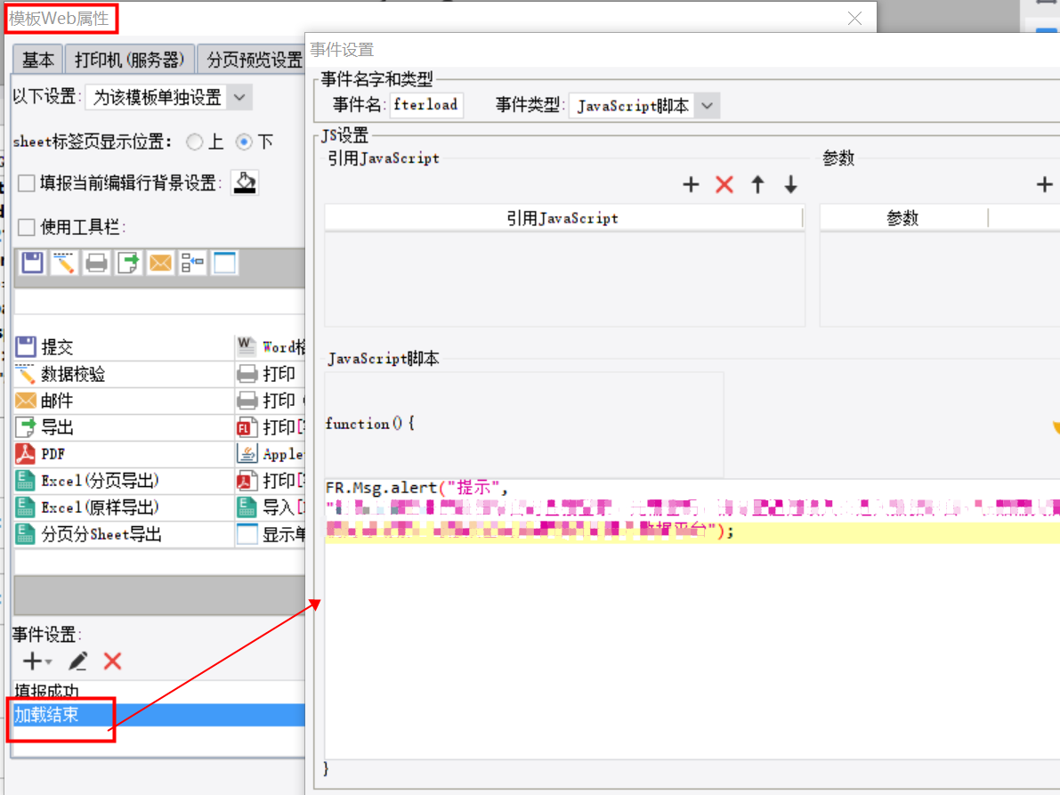The height and width of the screenshot is (795, 1060).
Task: Open the add-event dropdown arrow beside plus
Action: coord(49,661)
